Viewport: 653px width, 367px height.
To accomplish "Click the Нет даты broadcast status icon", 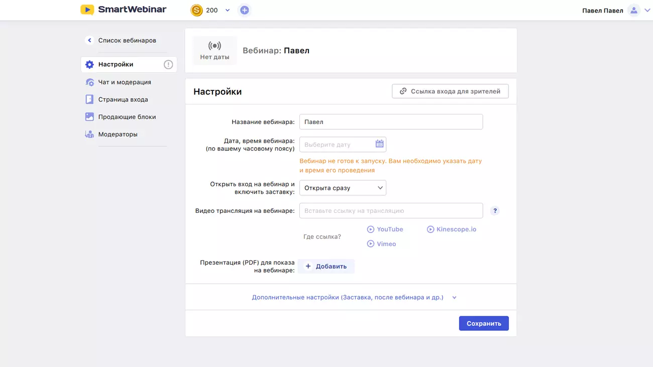I will 214,46.
